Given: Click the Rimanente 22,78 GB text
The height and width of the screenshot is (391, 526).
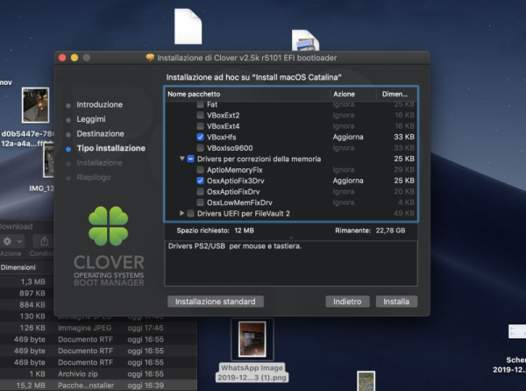Looking at the screenshot, I should [x=370, y=231].
